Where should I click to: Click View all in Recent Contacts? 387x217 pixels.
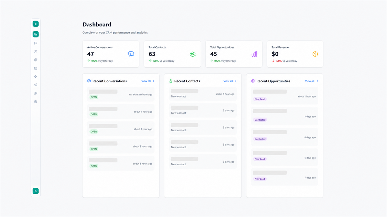click(230, 81)
